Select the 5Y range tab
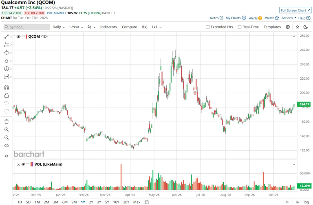This screenshot has height=205, width=313. [107, 202]
